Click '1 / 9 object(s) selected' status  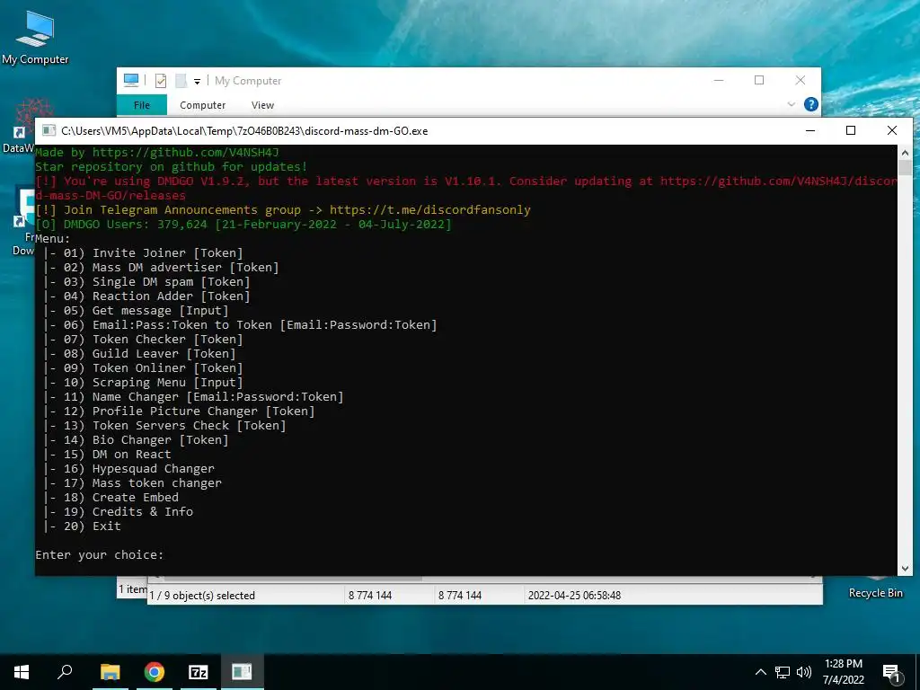pyautogui.click(x=202, y=595)
